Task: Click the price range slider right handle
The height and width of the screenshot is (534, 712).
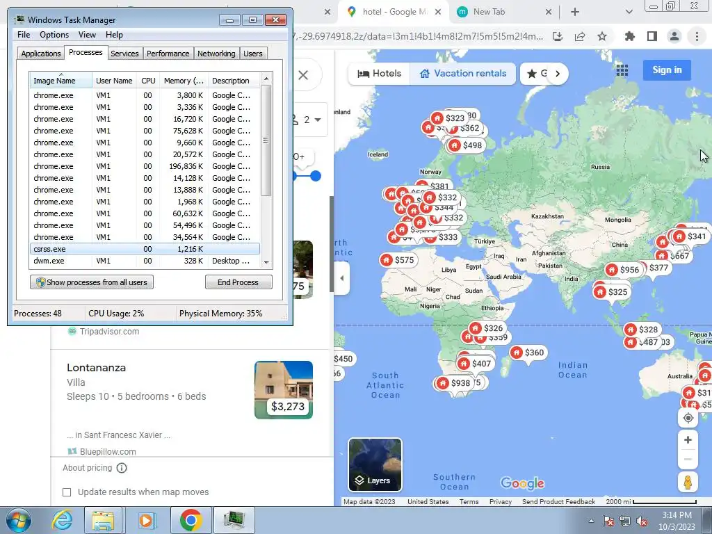Action: (x=315, y=176)
